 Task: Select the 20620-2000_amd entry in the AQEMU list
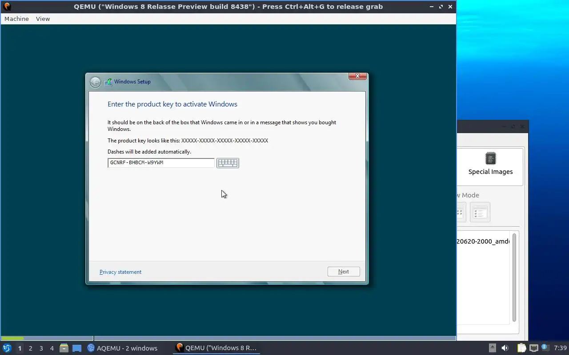483,241
